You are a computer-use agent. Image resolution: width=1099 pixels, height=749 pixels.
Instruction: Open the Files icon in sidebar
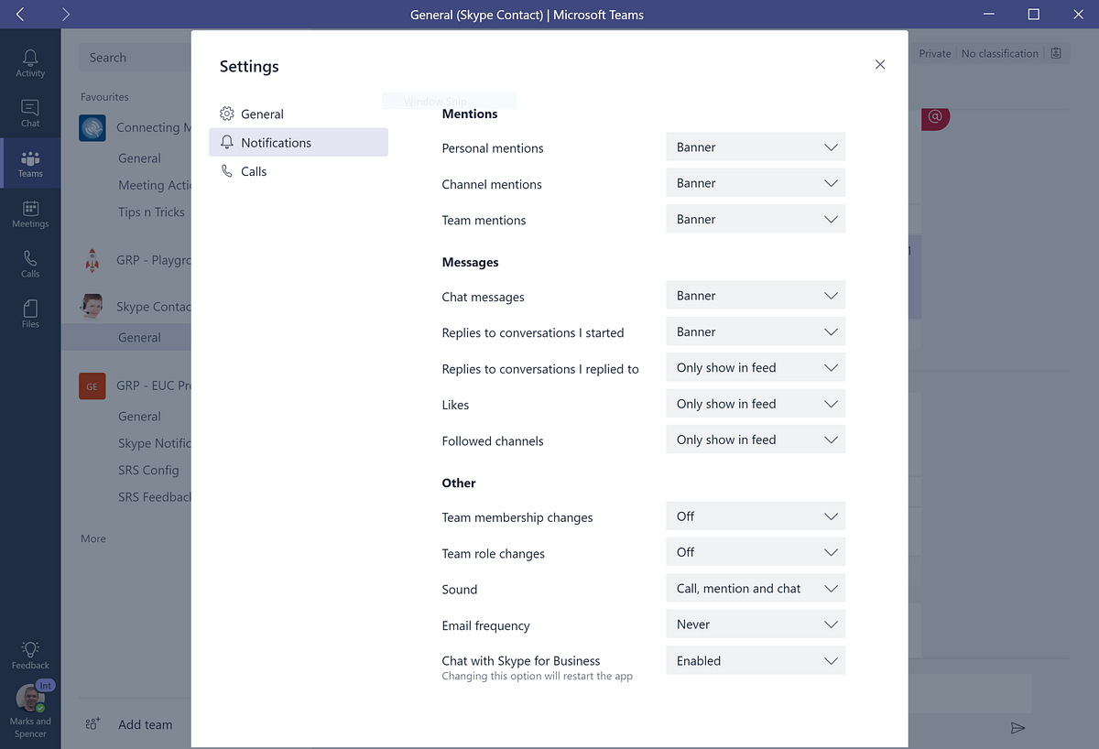30,309
